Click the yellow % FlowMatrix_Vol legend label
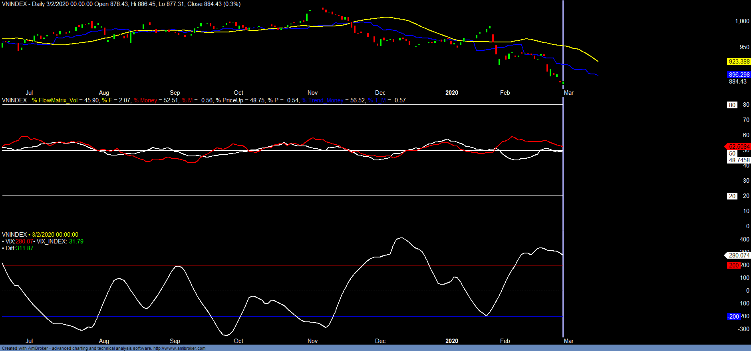Image resolution: width=751 pixels, height=351 pixels. coord(55,100)
